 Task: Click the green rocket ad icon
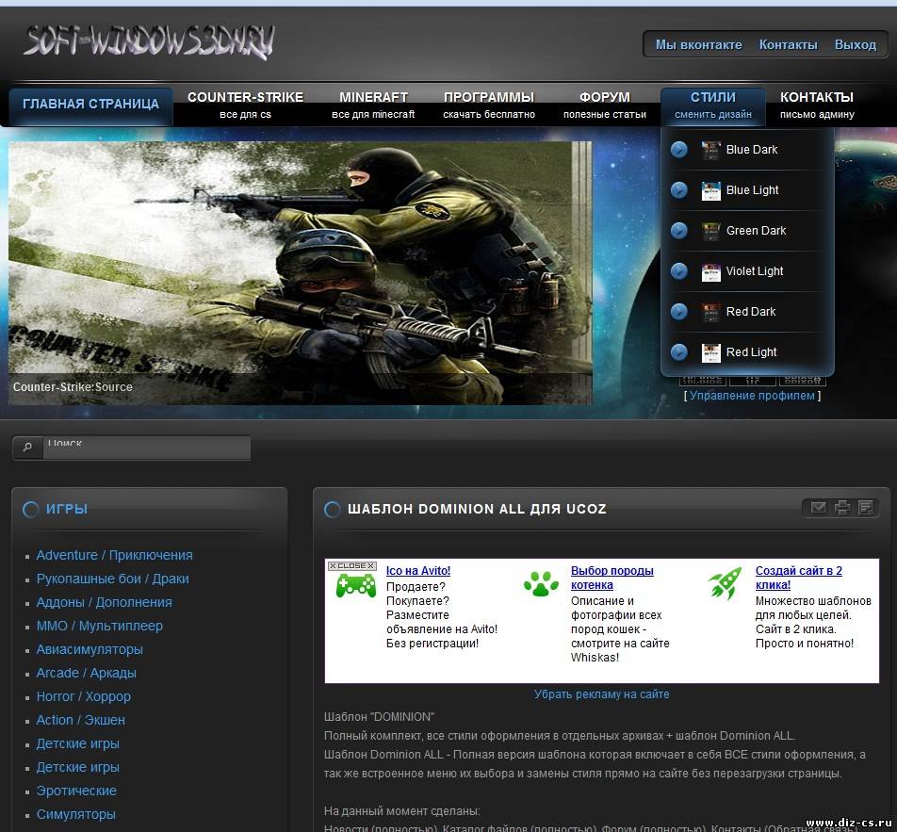coord(725,582)
